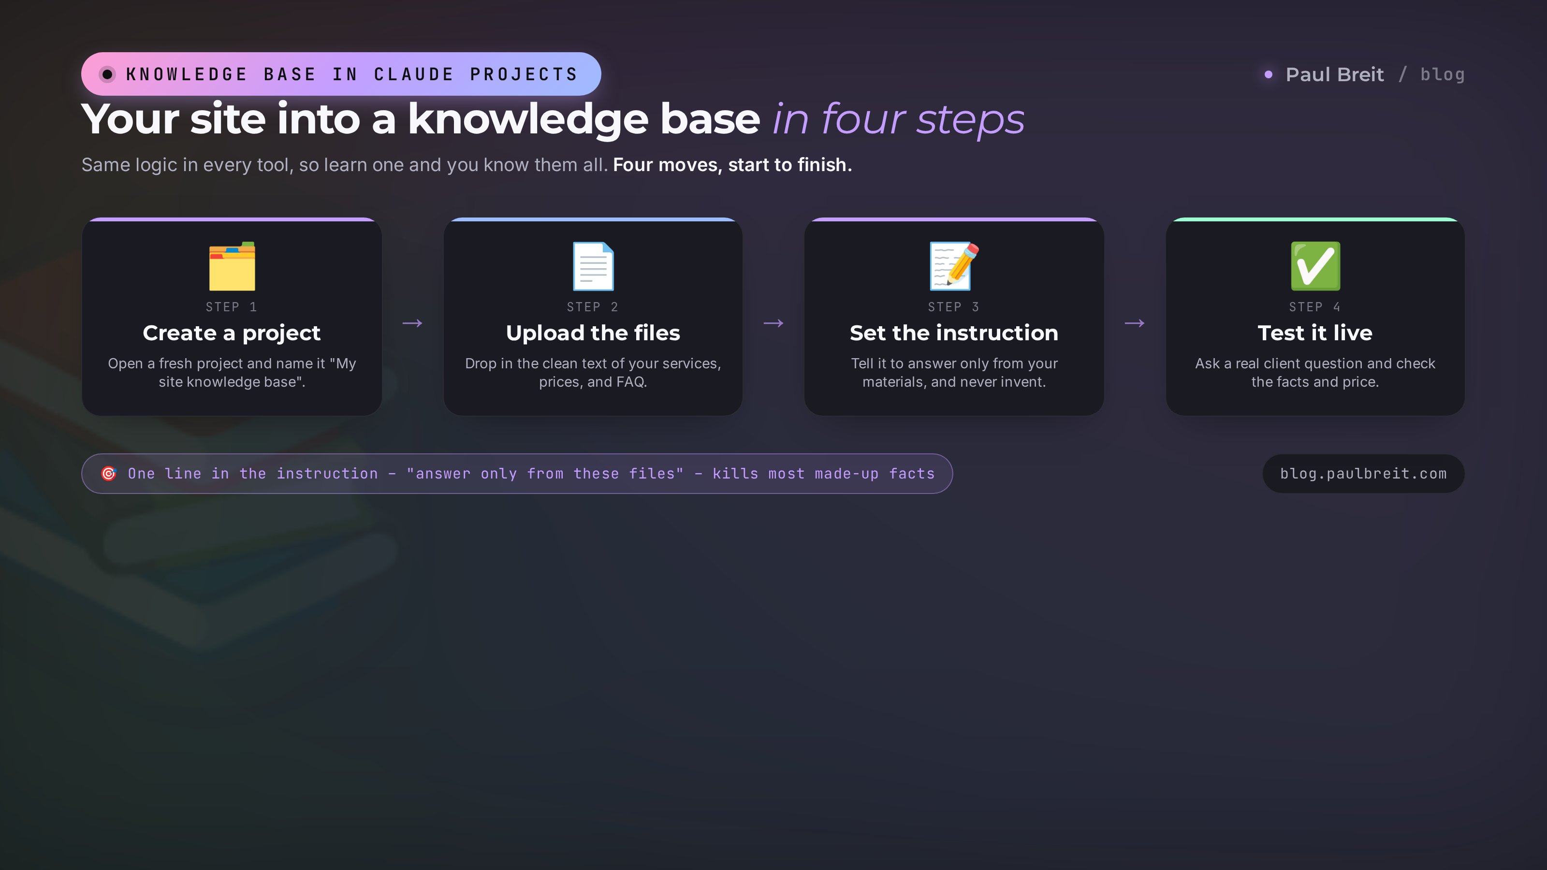
Task: Click the Drop in the clean text description
Action: 593,372
